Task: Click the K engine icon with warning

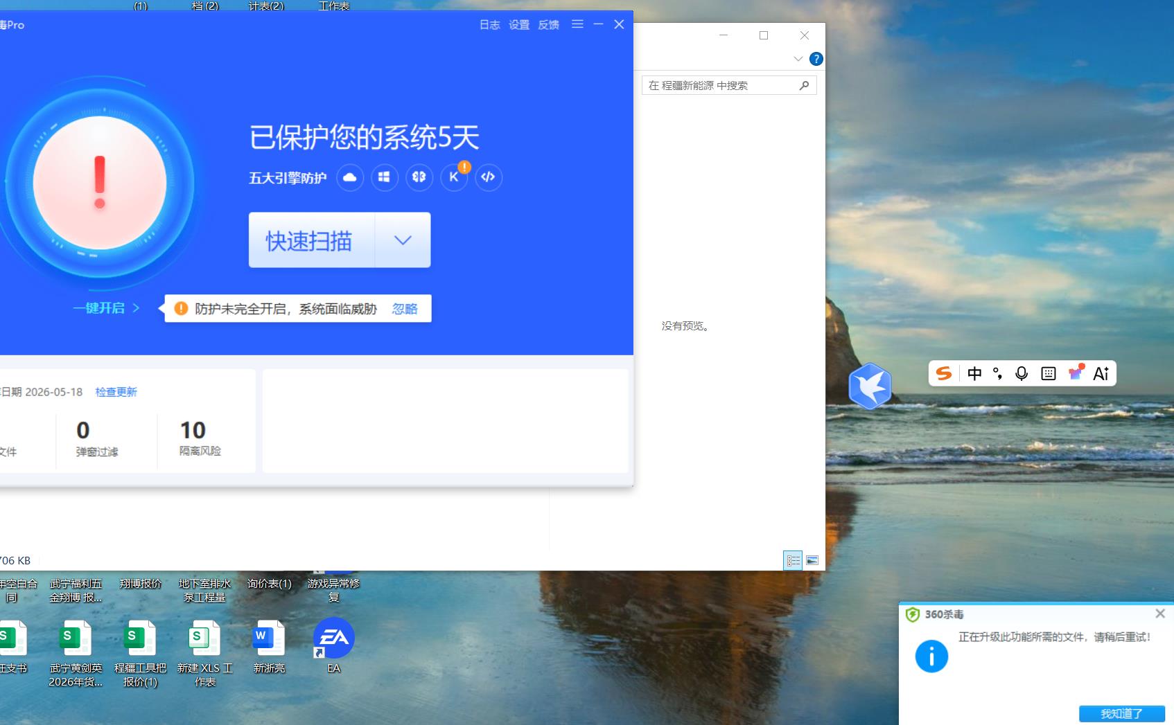Action: (454, 177)
